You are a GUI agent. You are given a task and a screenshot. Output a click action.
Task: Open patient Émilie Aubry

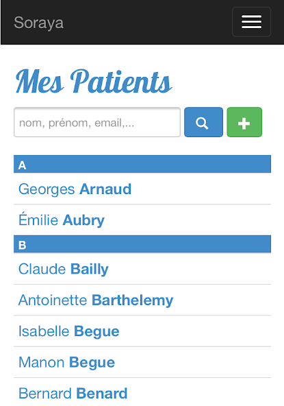[x=142, y=220]
